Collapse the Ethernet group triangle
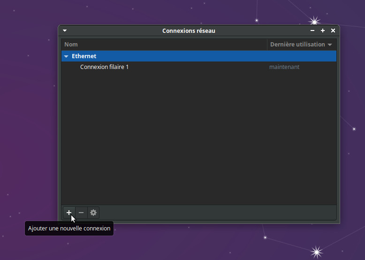The height and width of the screenshot is (260, 365). click(x=66, y=56)
